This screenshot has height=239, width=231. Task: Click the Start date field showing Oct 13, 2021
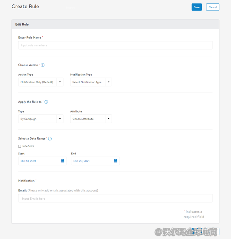point(39,161)
